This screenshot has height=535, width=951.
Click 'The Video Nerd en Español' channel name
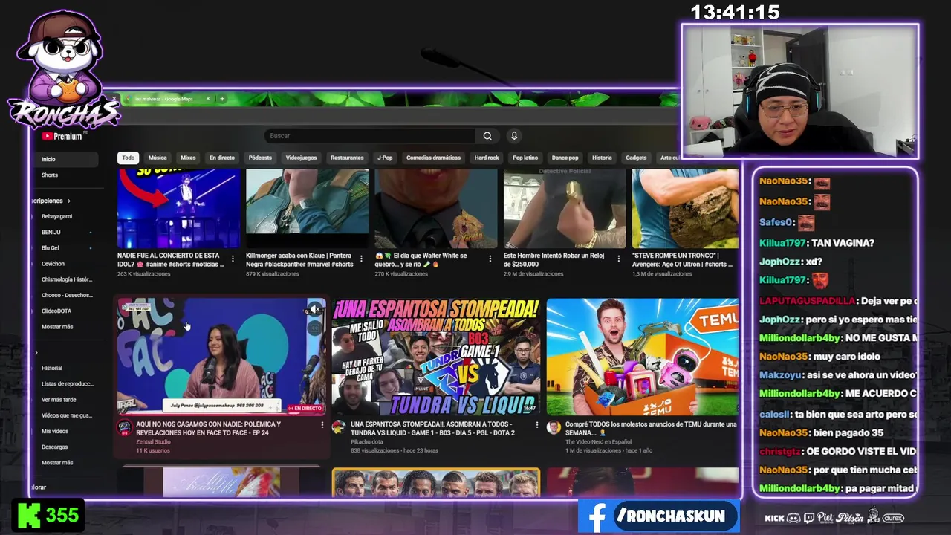click(598, 441)
